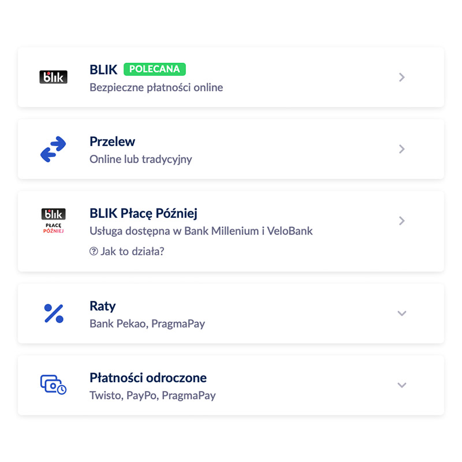Click the BLIK Płacę Później logo
This screenshot has height=462, width=462.
(53, 221)
